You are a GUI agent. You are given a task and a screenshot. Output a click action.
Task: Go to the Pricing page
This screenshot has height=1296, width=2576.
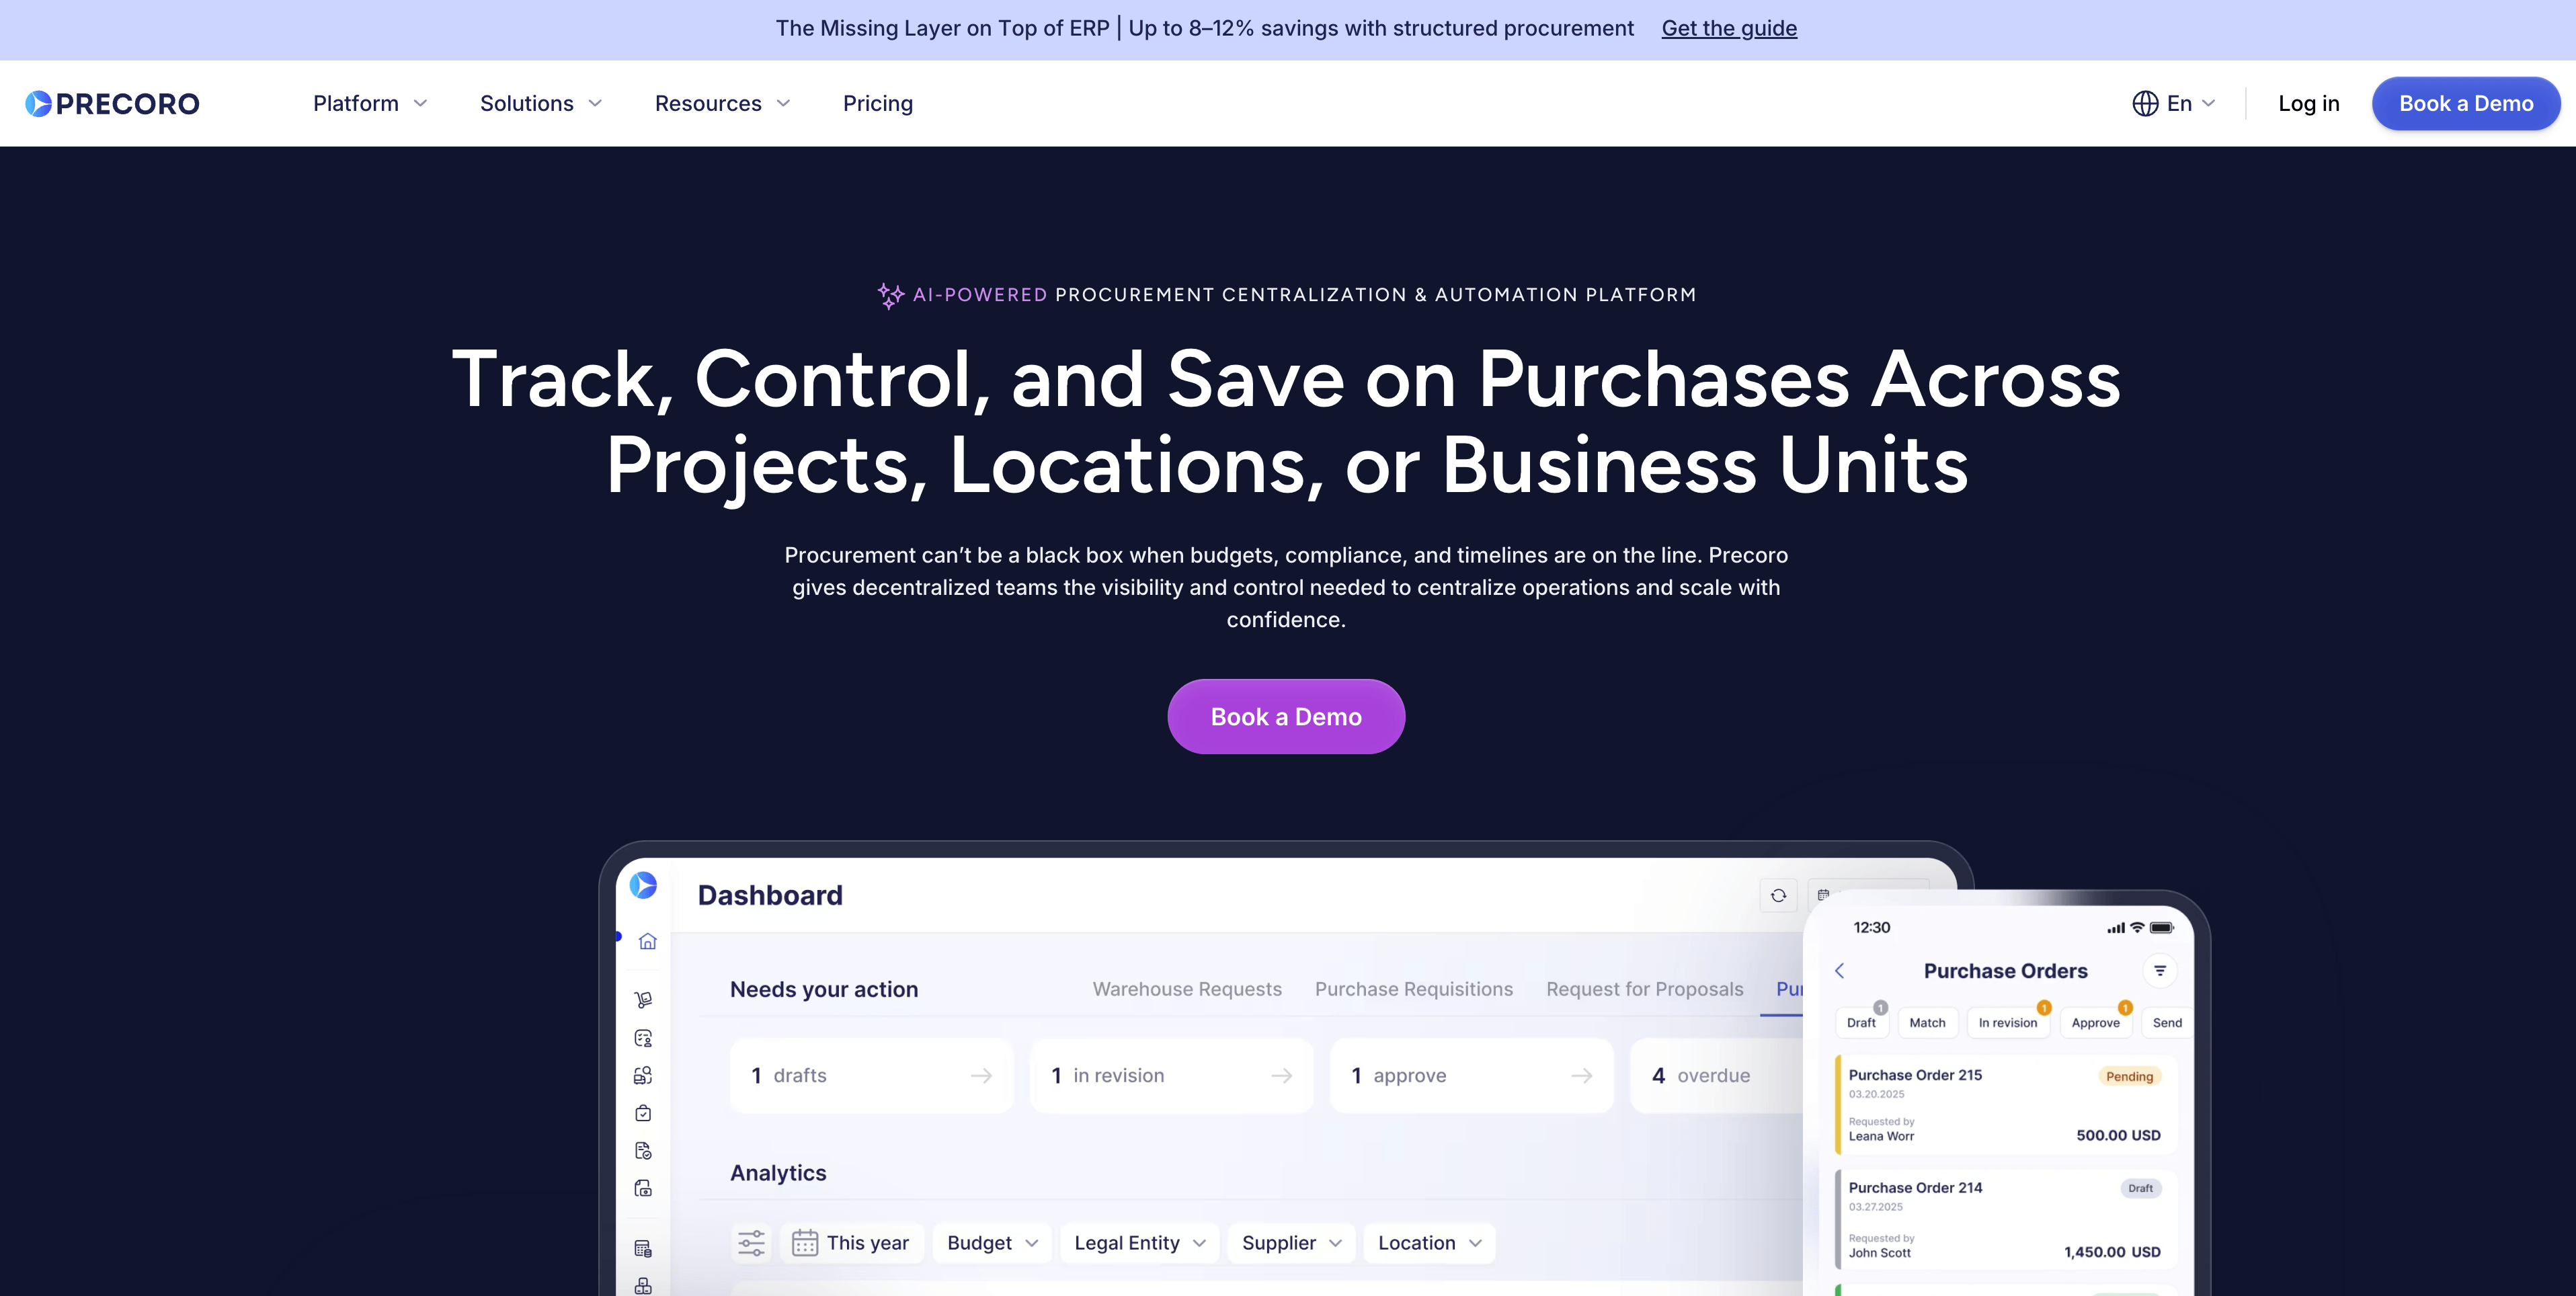point(877,103)
